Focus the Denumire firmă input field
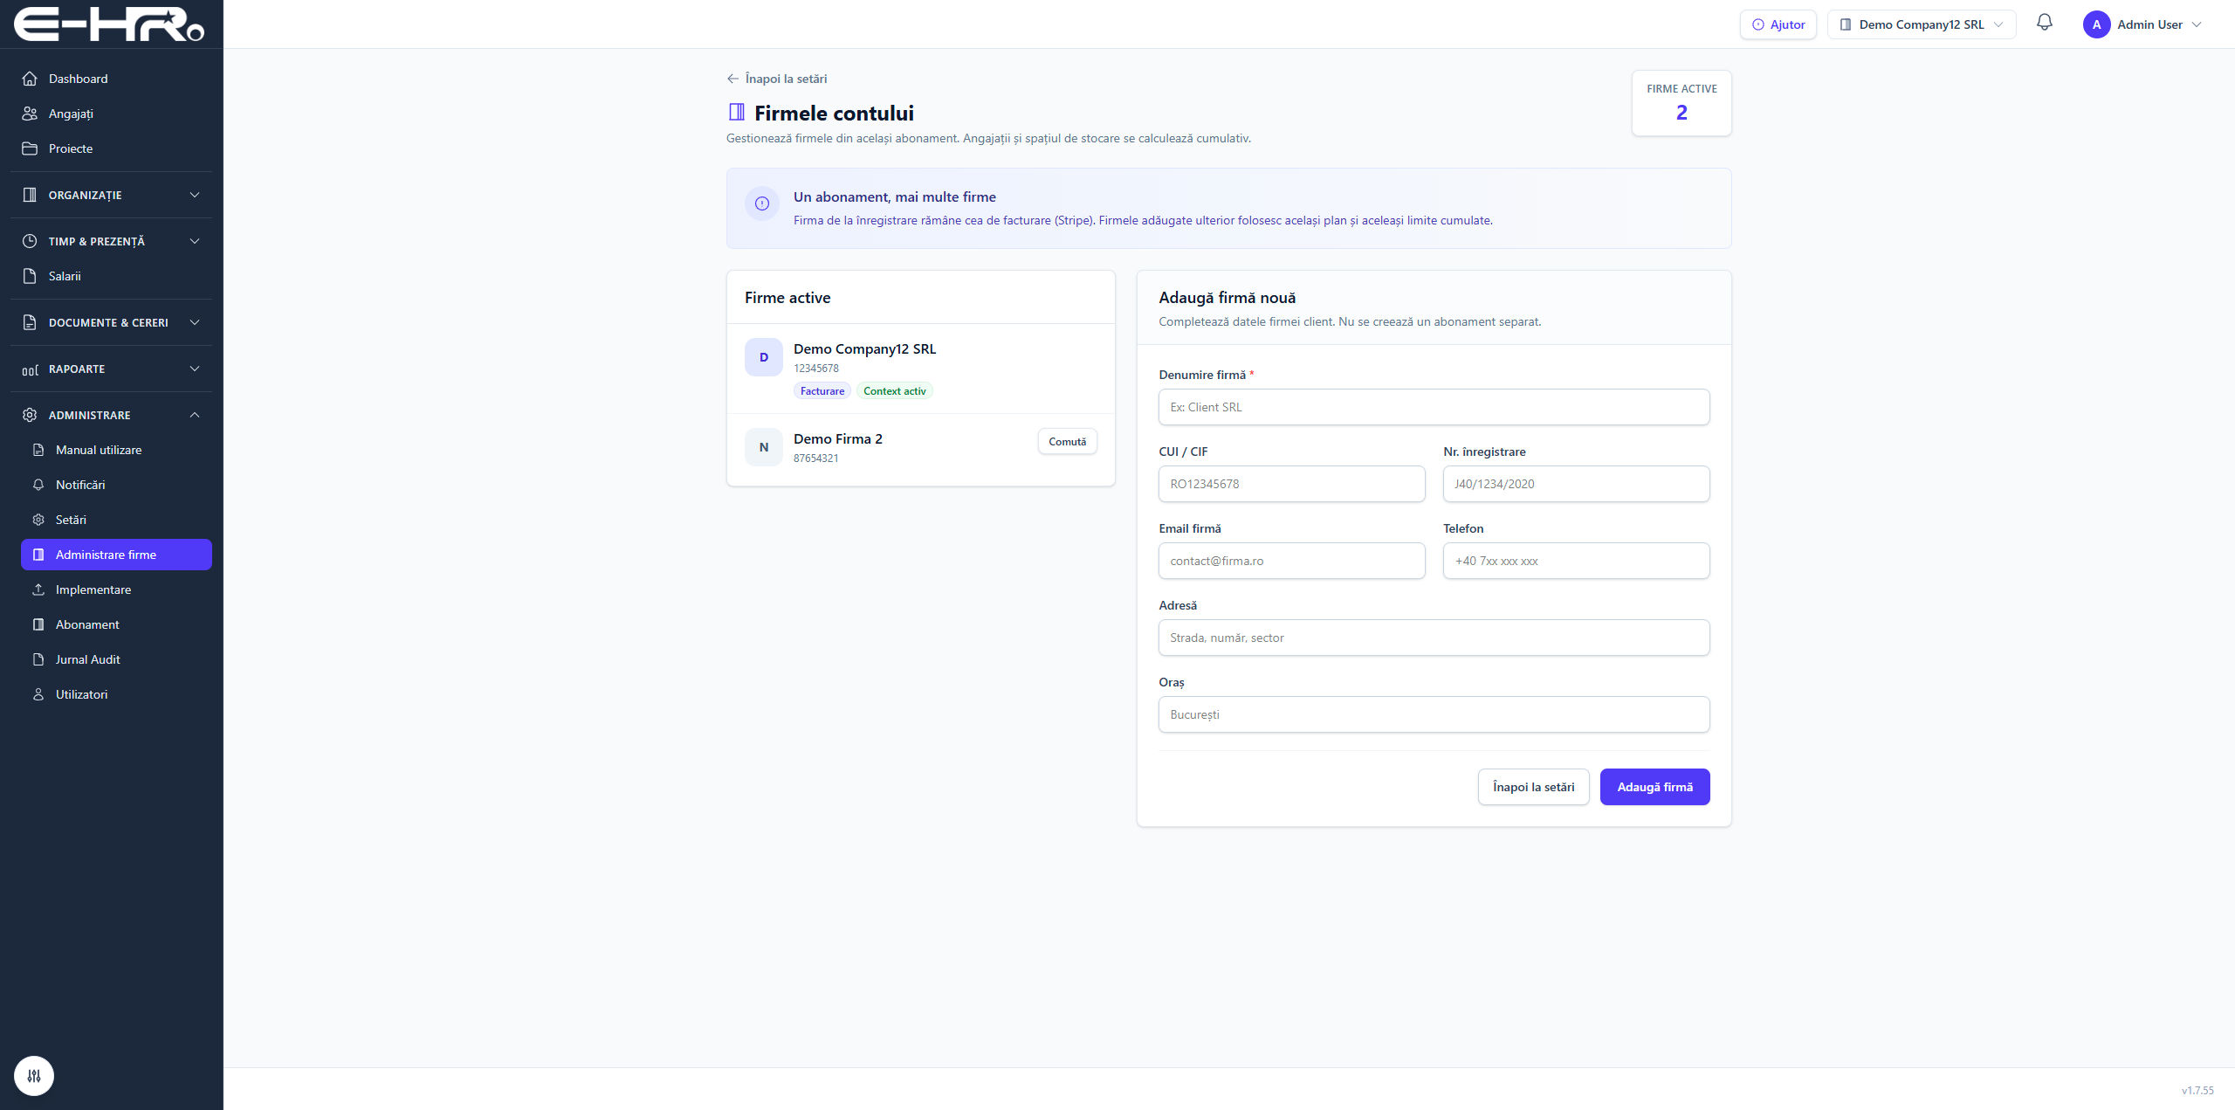The height and width of the screenshot is (1110, 2235). (x=1434, y=407)
